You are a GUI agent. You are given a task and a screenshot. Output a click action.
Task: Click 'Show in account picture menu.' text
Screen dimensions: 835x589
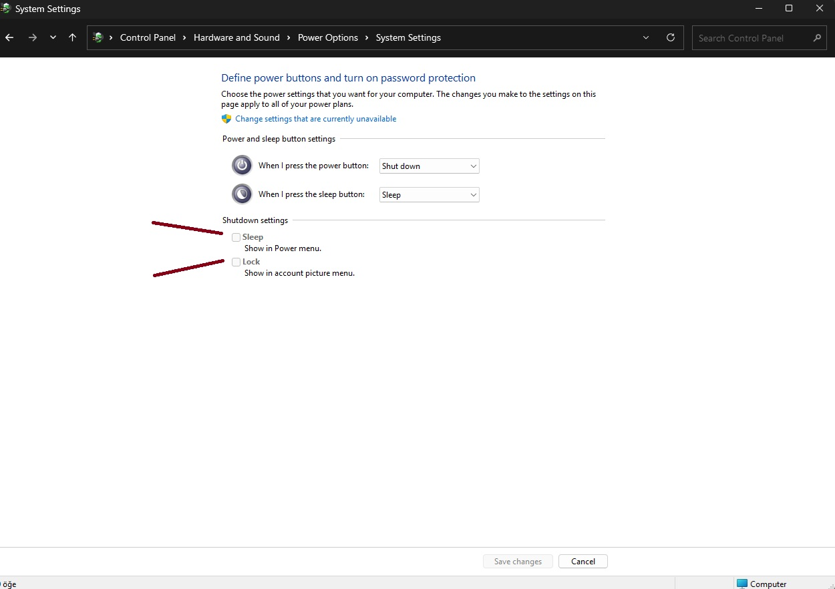(299, 273)
